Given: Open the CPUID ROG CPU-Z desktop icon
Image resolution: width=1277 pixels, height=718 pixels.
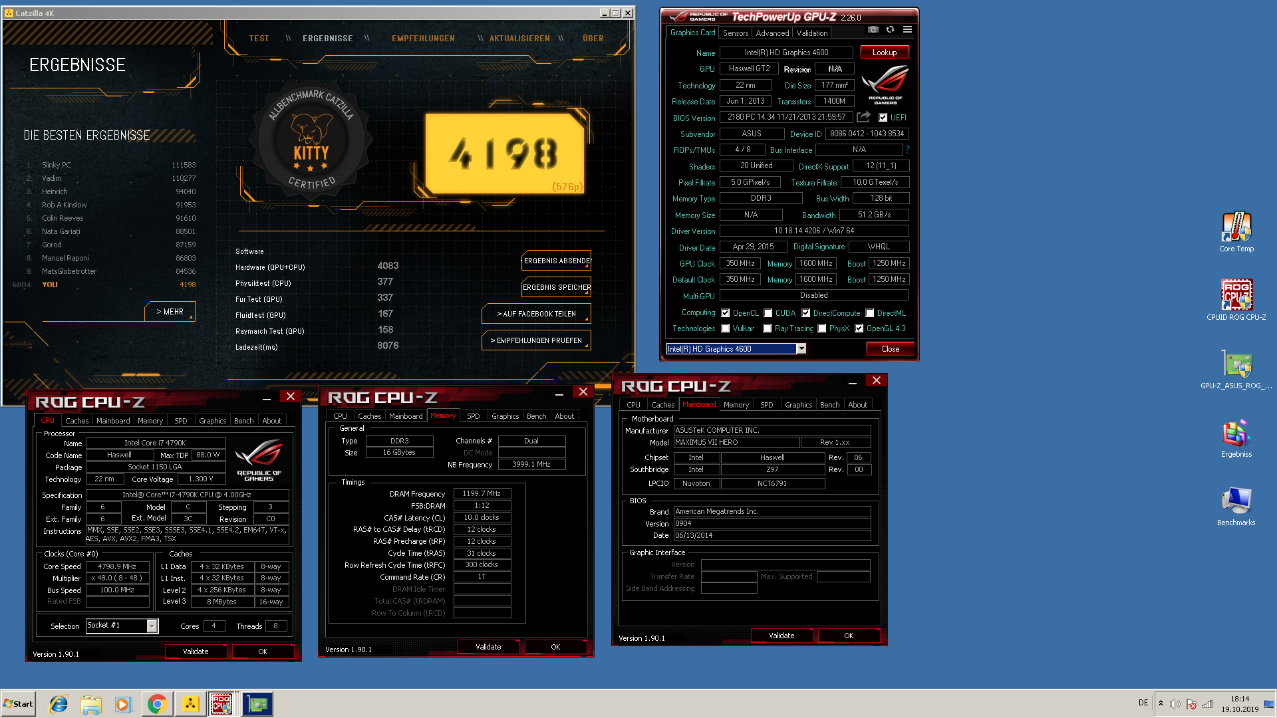Looking at the screenshot, I should [x=1236, y=300].
